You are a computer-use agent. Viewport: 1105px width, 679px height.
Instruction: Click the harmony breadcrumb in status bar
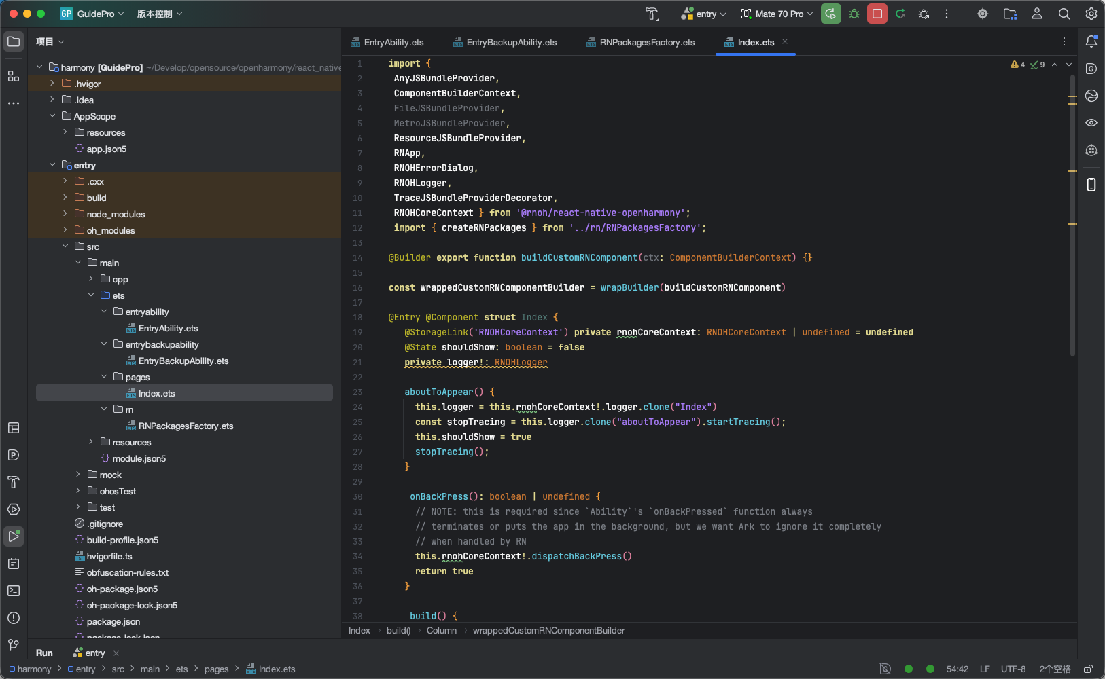[30, 669]
